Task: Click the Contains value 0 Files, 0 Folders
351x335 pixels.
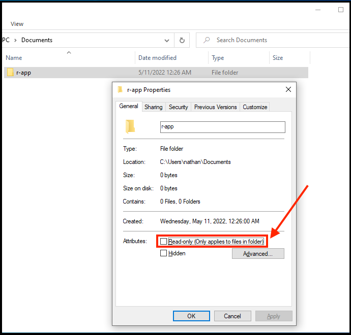Action: click(180, 202)
